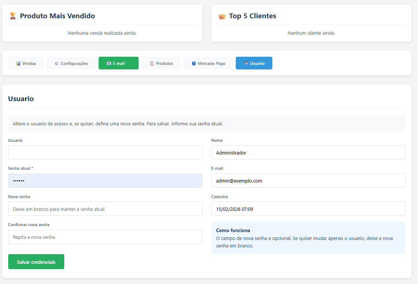
Task: Click the crown icon beside Top 5 Clientes
Action: [x=222, y=16]
